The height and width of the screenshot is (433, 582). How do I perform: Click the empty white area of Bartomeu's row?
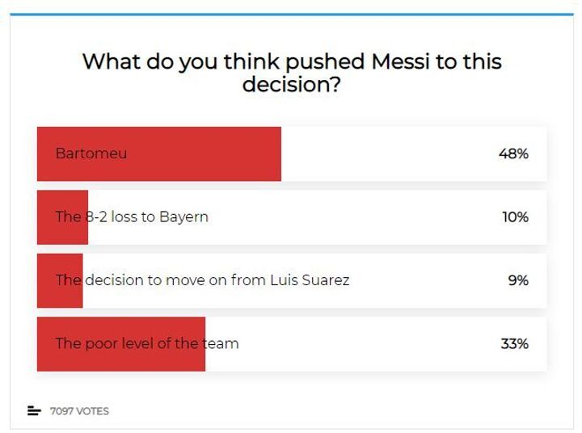tap(388, 153)
